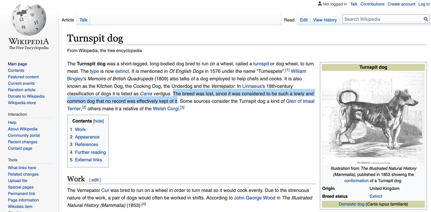Open the Talk link in top bar

pyautogui.click(x=354, y=4)
